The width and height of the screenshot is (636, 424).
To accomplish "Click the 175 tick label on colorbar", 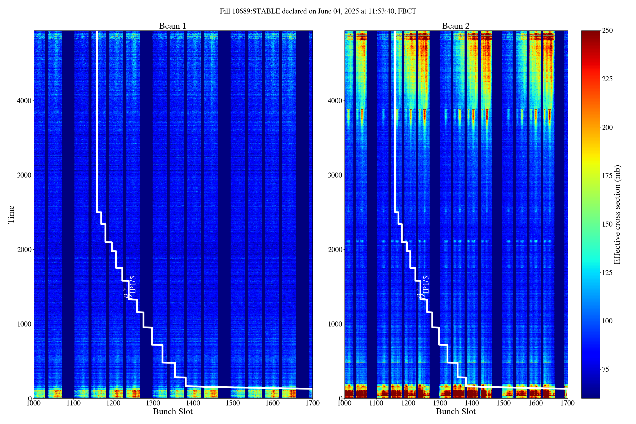I will pyautogui.click(x=607, y=176).
